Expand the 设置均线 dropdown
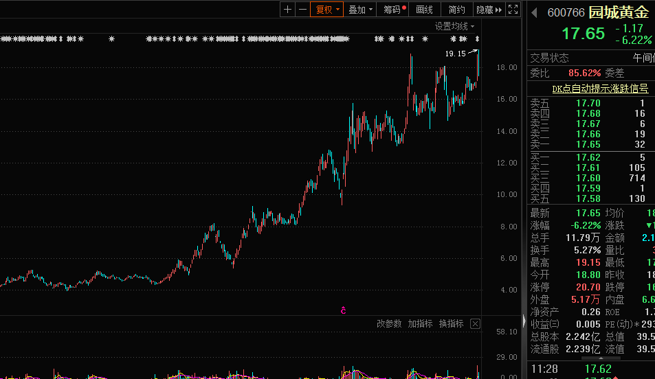Screen dimensions: 655x379 454,26
